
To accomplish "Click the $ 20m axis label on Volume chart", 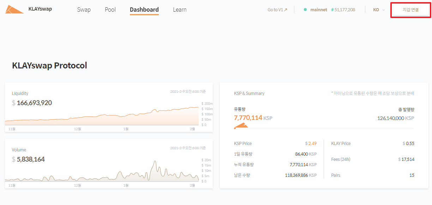I will 206,160.
